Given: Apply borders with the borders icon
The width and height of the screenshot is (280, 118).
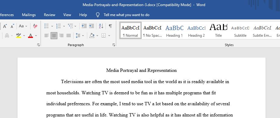Looking at the screenshot, I should 104,35.
